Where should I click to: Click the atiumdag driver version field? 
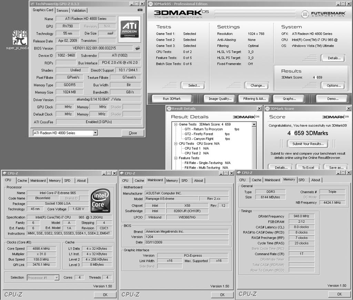98,99
